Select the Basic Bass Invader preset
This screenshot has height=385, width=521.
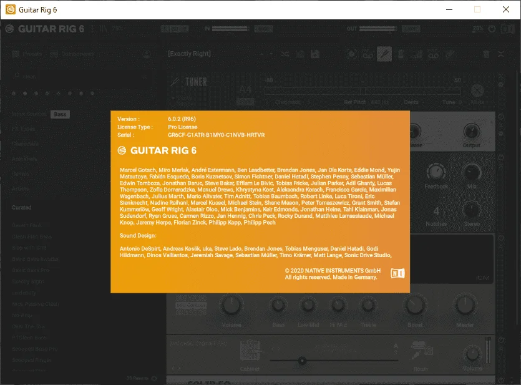pos(35,259)
